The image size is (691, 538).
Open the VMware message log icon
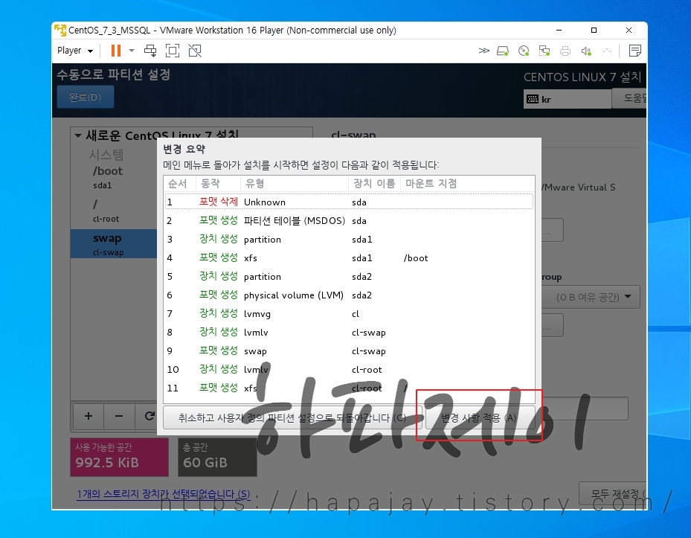(635, 51)
